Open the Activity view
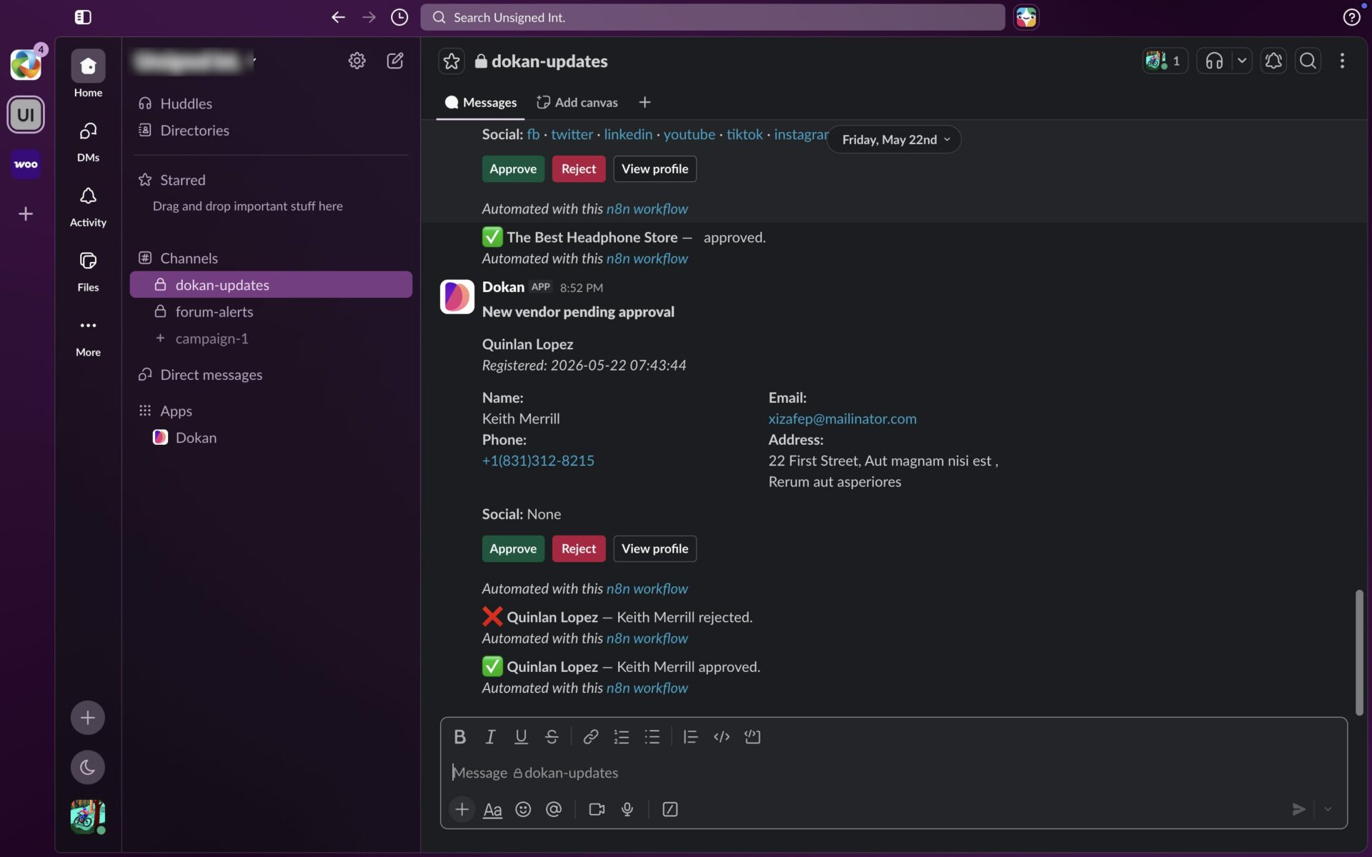 click(x=88, y=206)
